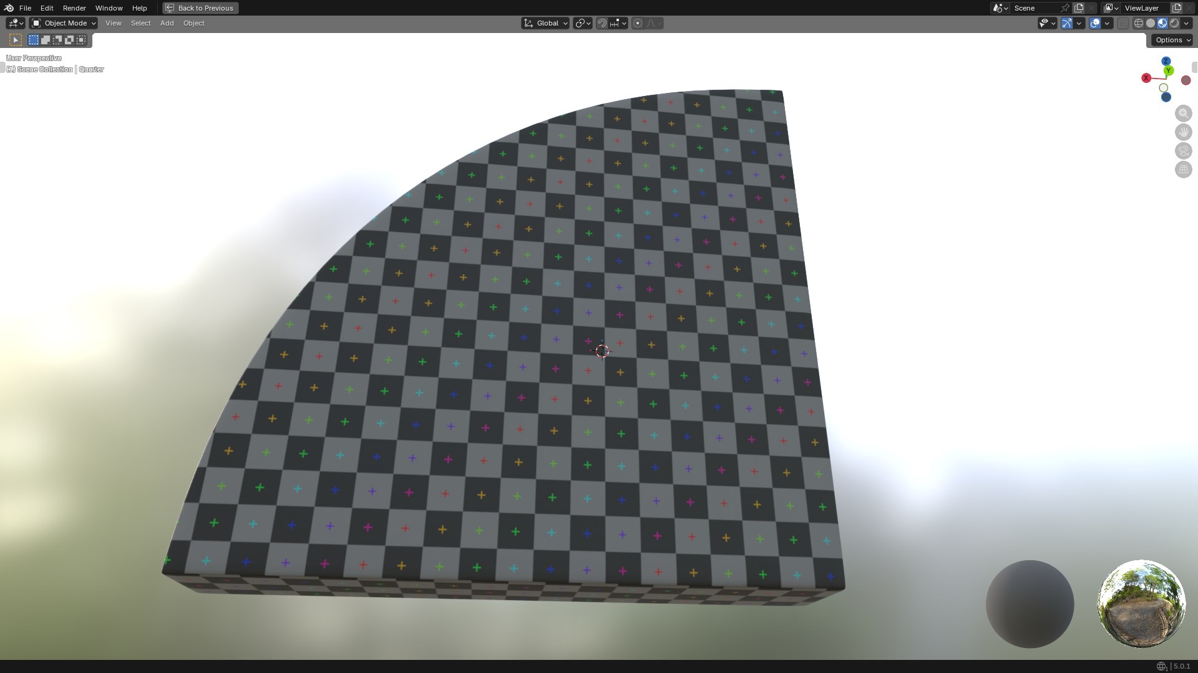Click the 3D cursor on the mesh
1198x673 pixels.
pyautogui.click(x=602, y=351)
